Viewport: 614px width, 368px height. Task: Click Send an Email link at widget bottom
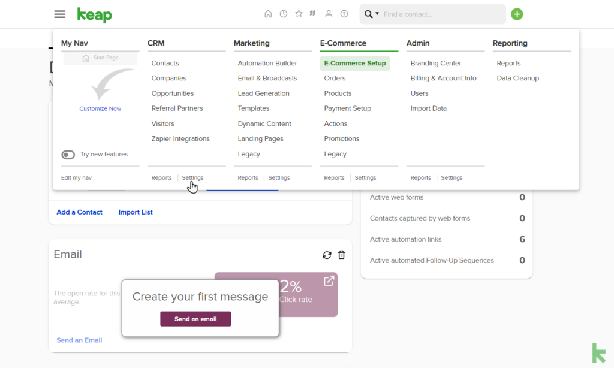(x=79, y=340)
